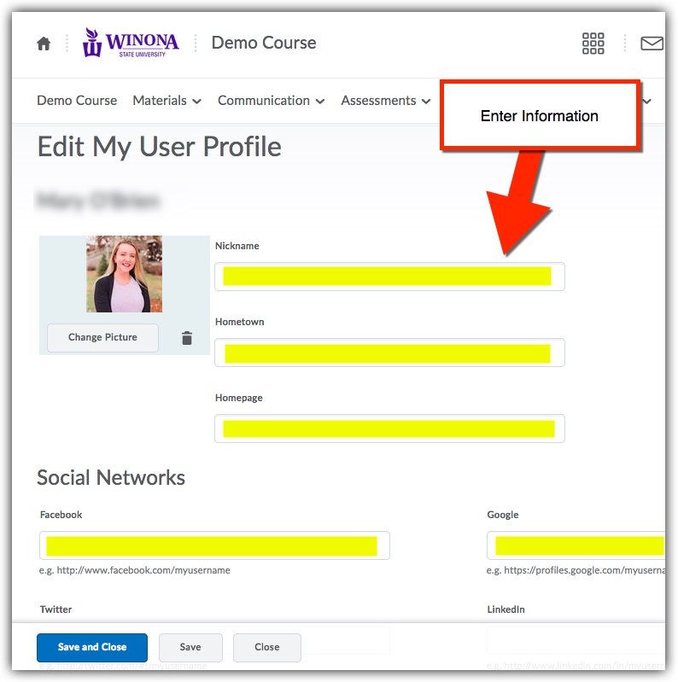
Task: Click the Google profile field
Action: point(576,545)
